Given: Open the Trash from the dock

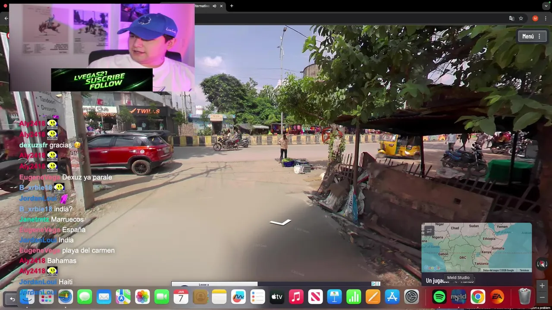Looking at the screenshot, I should [x=524, y=297].
